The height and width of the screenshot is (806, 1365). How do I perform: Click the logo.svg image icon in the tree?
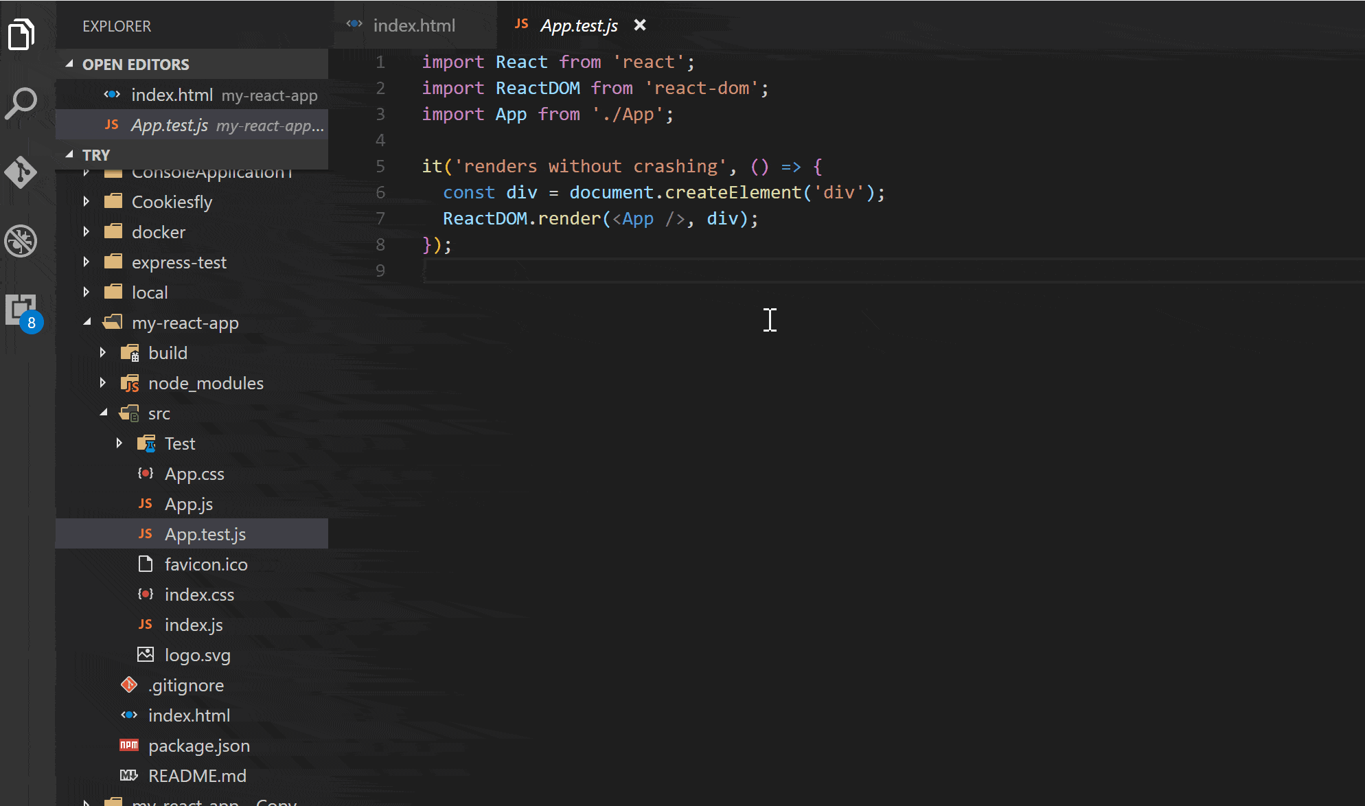145,654
